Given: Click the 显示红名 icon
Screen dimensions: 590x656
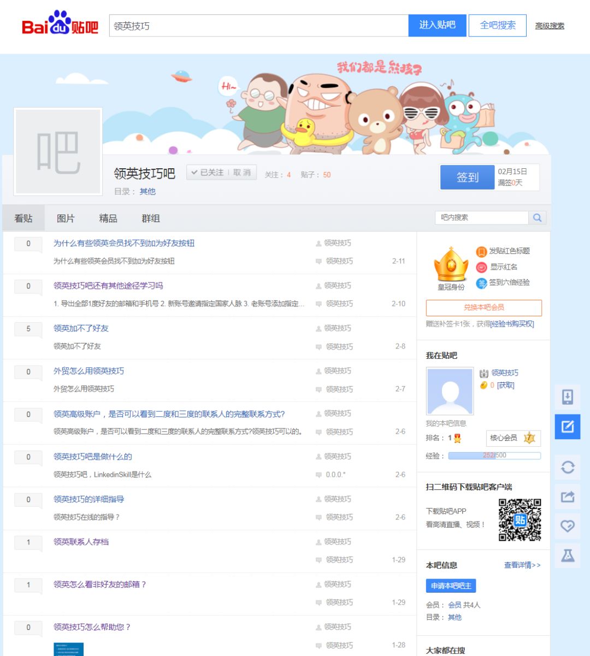Looking at the screenshot, I should point(481,267).
